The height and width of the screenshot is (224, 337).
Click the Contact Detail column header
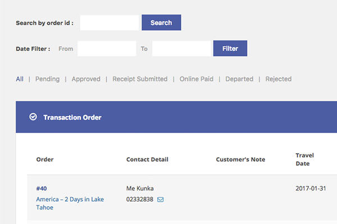[x=147, y=160]
